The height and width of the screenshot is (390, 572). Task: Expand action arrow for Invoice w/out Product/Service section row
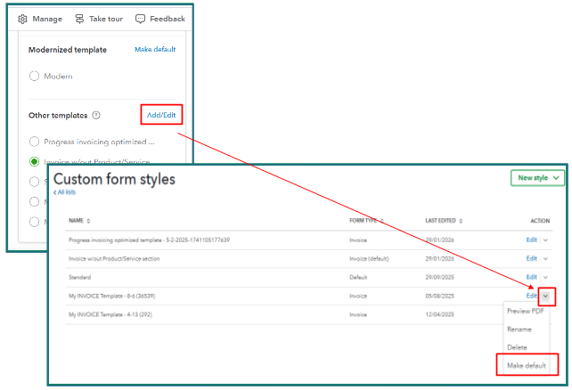point(545,258)
